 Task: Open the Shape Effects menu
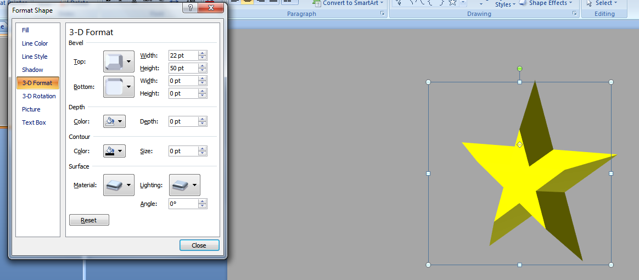tap(546, 3)
